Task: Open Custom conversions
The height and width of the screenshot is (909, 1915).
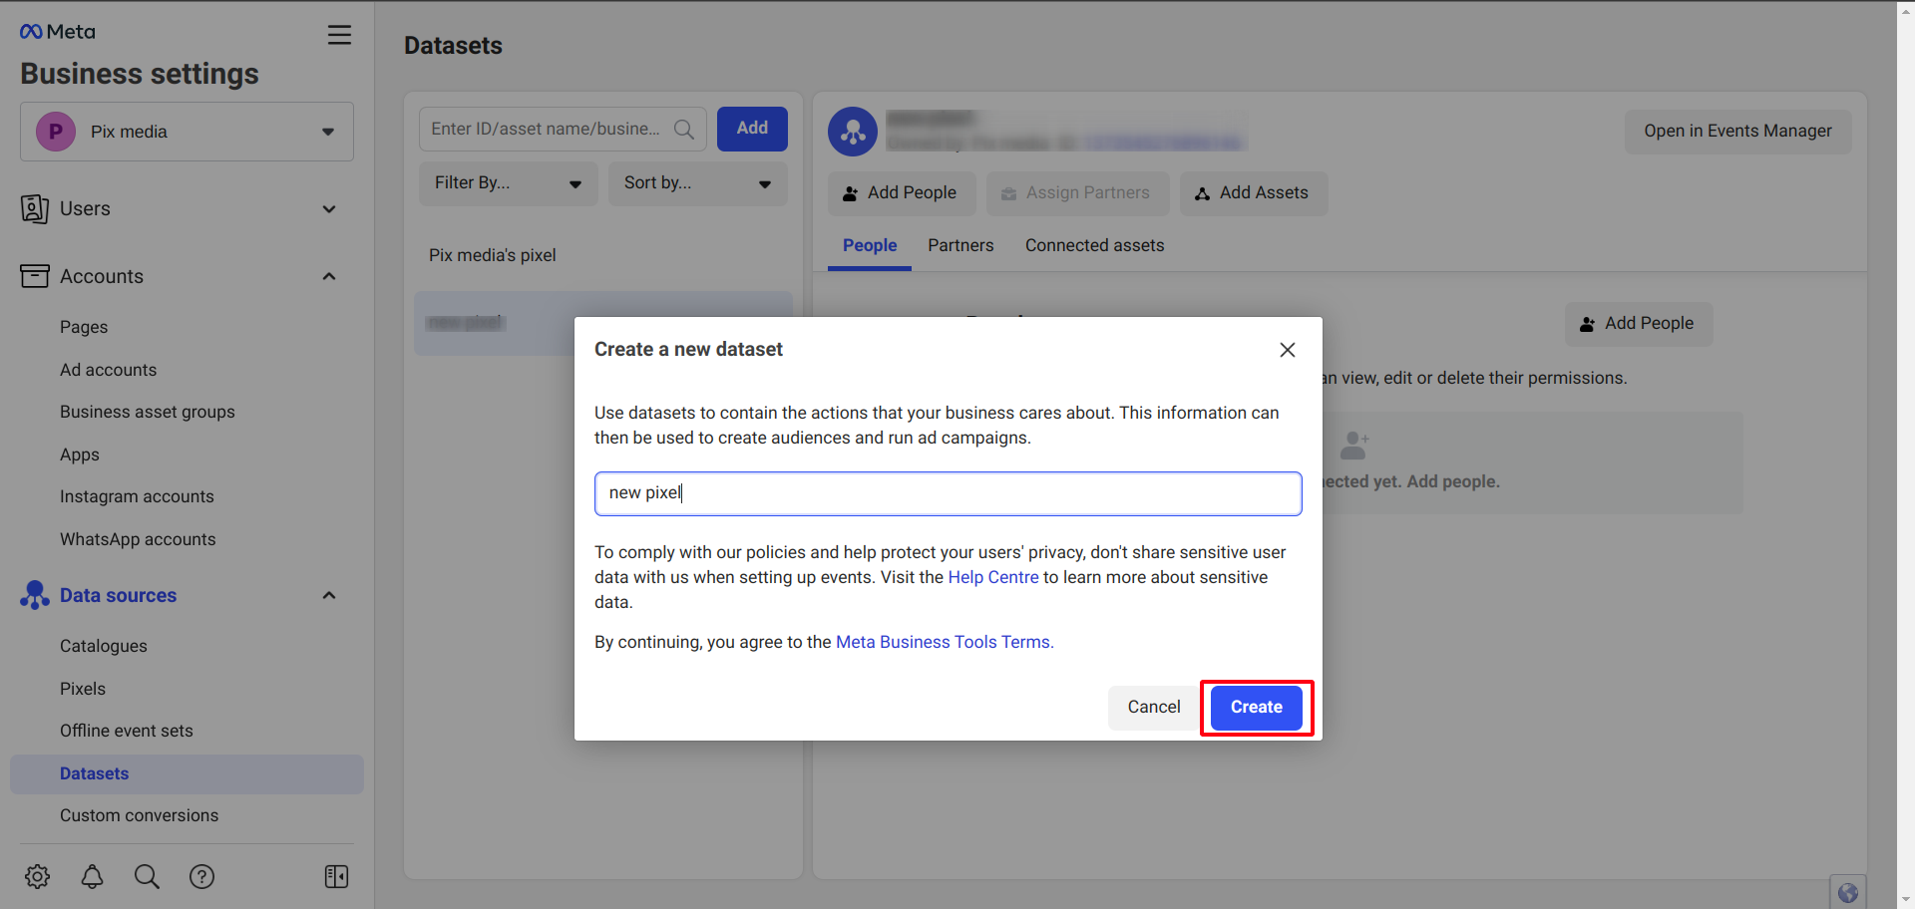Action: click(x=139, y=815)
